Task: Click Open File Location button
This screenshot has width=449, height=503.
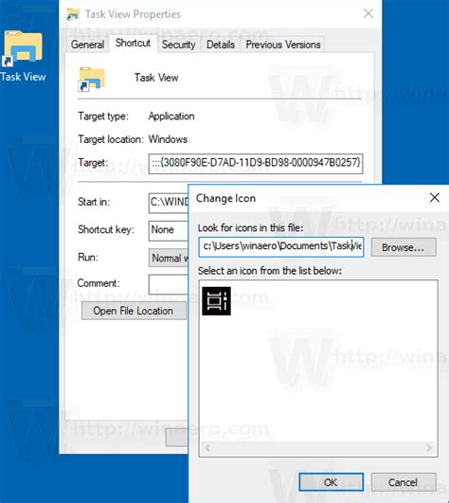Action: [x=134, y=311]
